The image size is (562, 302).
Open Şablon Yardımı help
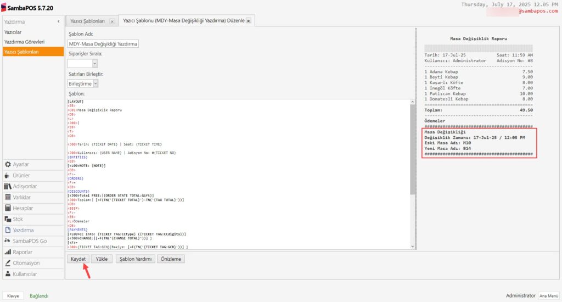pos(136,259)
